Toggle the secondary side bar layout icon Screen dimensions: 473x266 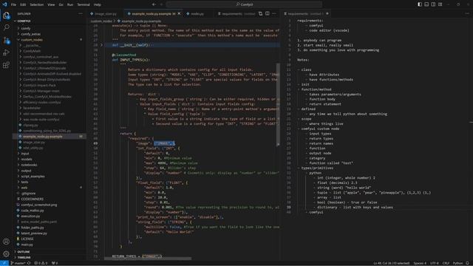(433, 4)
